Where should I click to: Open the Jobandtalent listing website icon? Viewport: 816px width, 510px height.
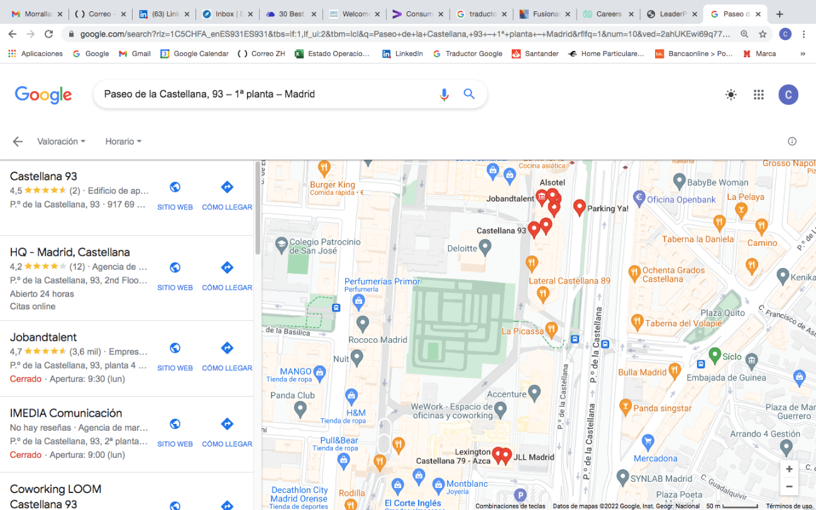pos(175,348)
